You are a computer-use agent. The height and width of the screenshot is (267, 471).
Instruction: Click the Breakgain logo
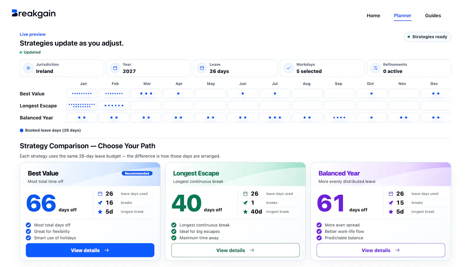34,14
